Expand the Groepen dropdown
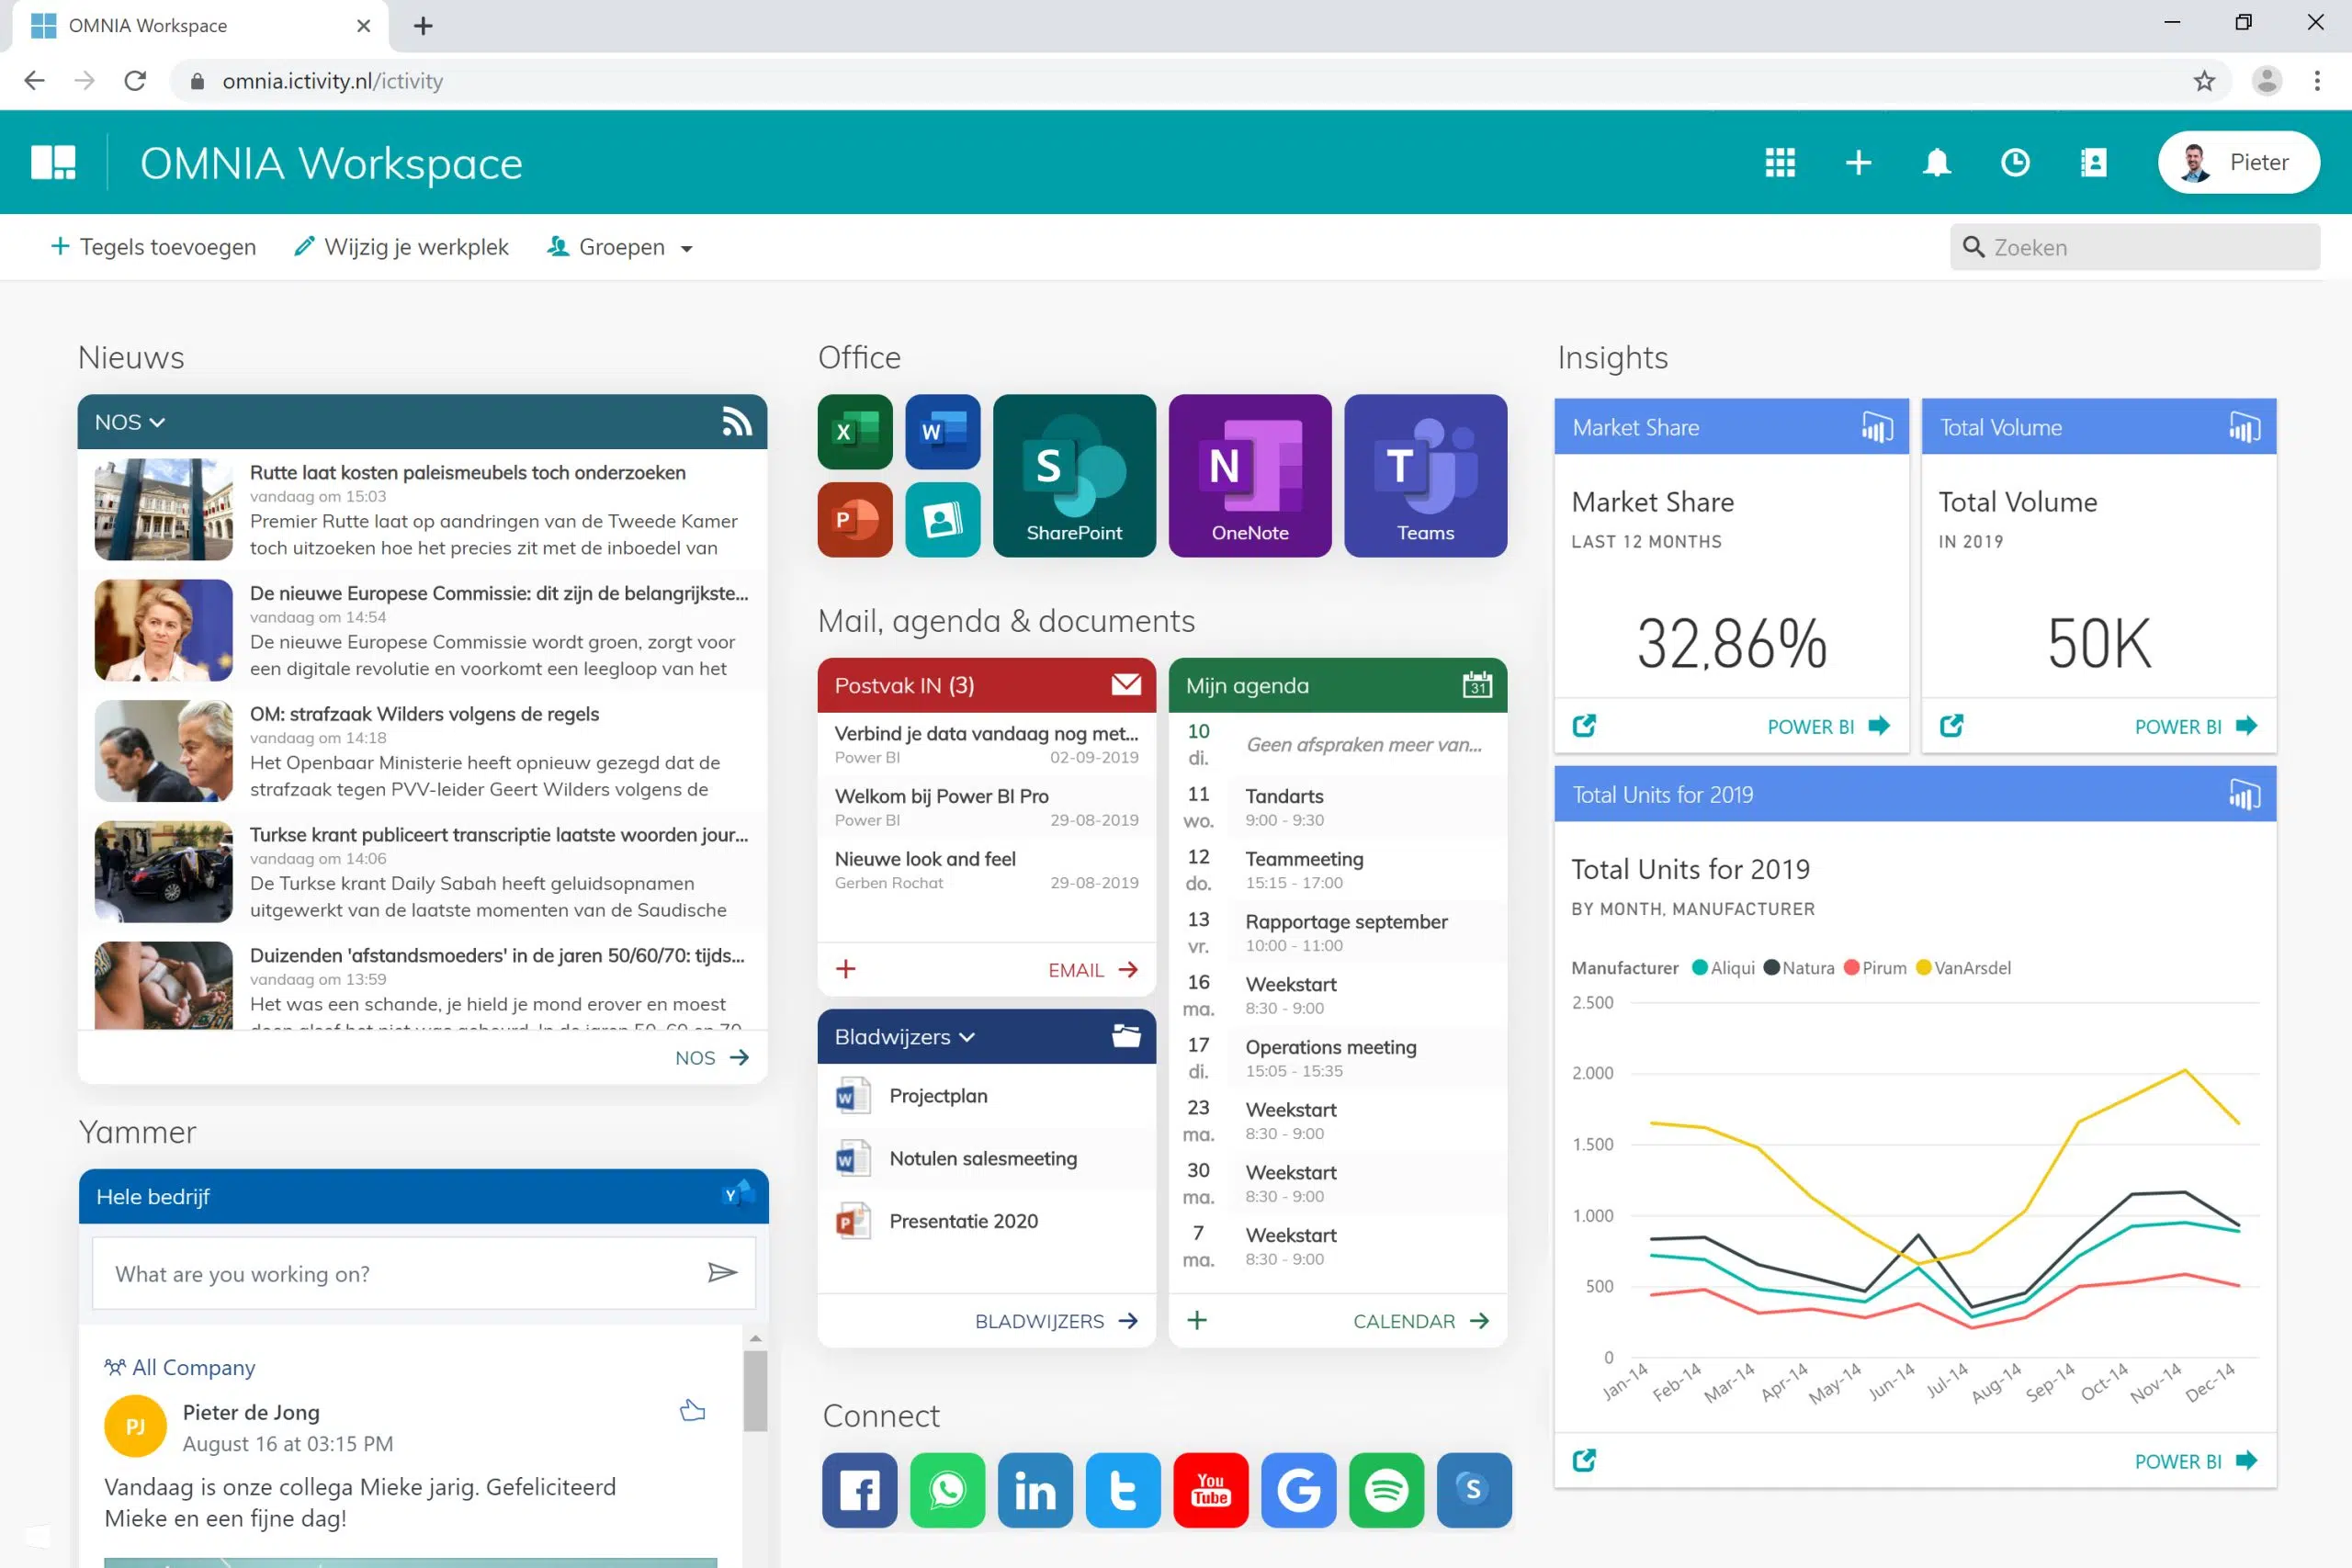2352x1568 pixels. coord(620,247)
